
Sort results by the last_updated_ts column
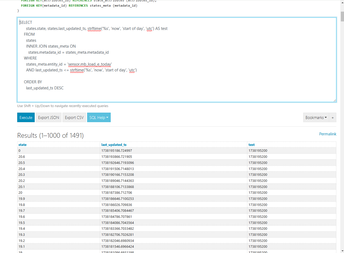(x=114, y=145)
